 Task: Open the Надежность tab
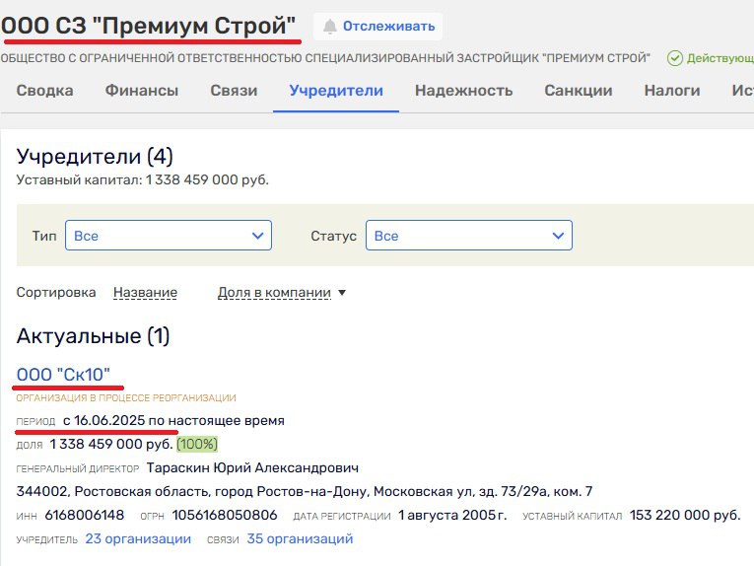click(463, 91)
